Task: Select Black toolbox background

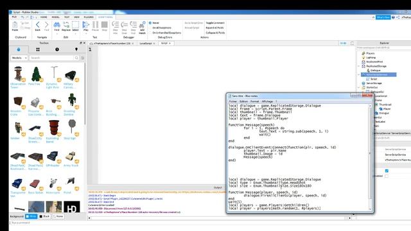Action: coord(44,216)
